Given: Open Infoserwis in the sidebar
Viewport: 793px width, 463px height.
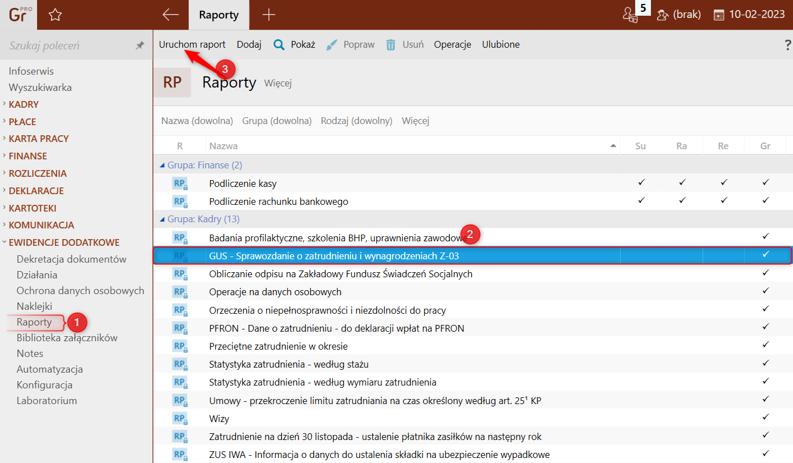Looking at the screenshot, I should click(x=31, y=71).
